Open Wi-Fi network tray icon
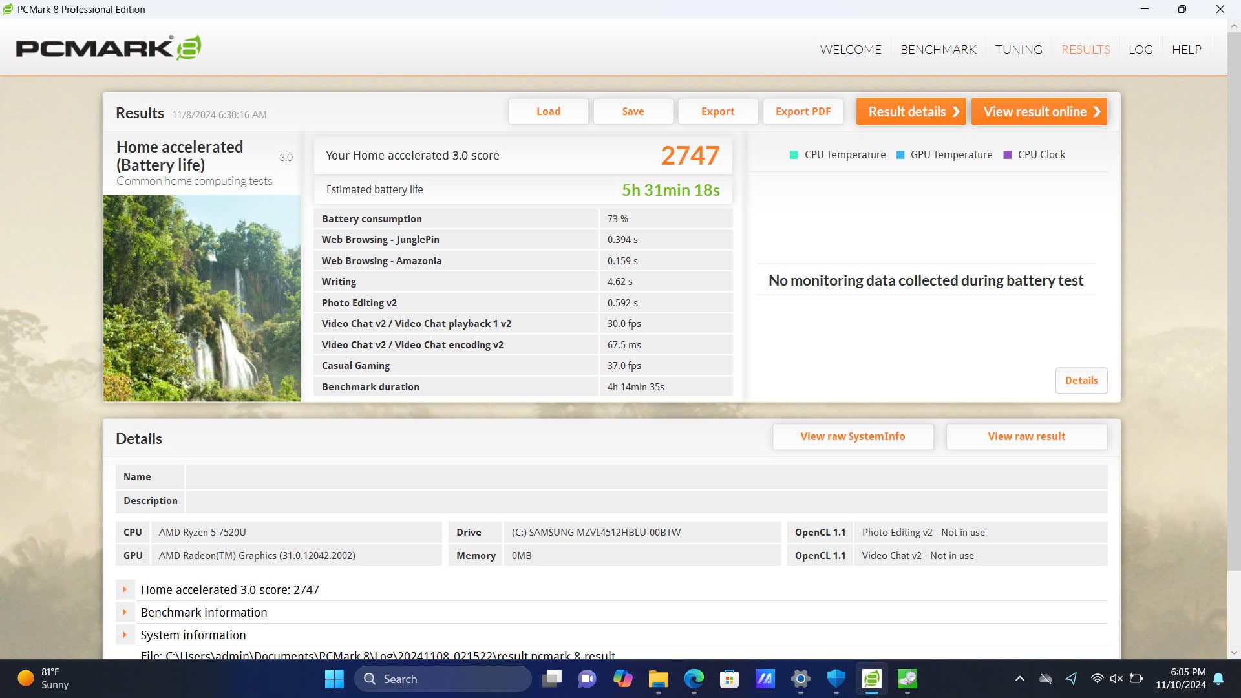 coord(1097,679)
